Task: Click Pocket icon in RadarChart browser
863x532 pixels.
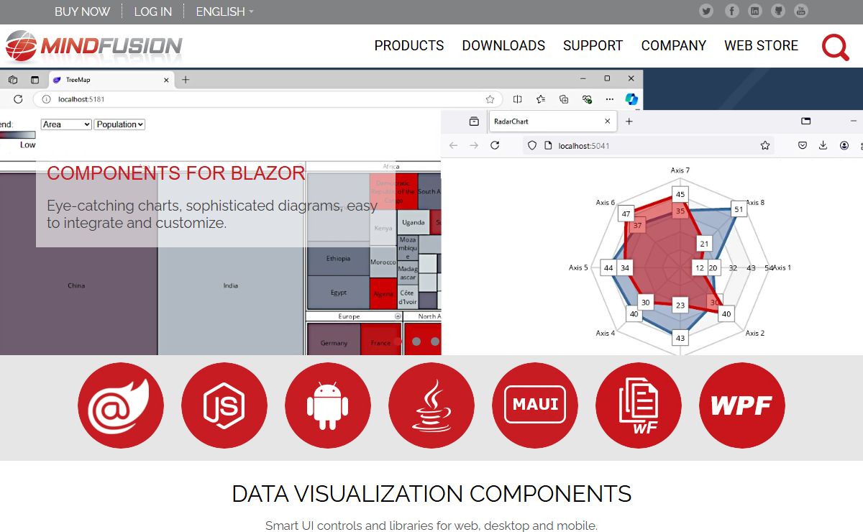Action: 802,145
